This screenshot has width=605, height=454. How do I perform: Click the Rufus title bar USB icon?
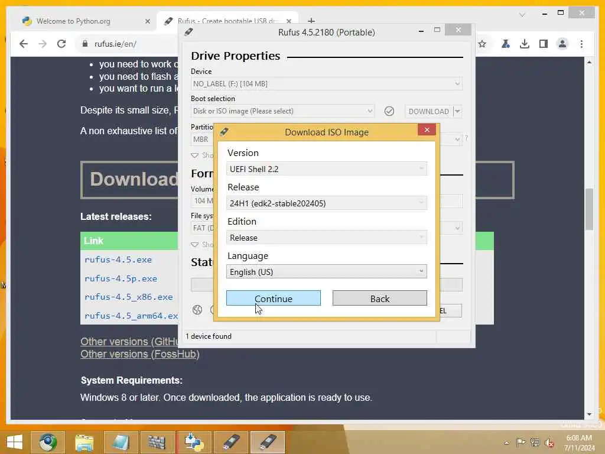tap(188, 32)
